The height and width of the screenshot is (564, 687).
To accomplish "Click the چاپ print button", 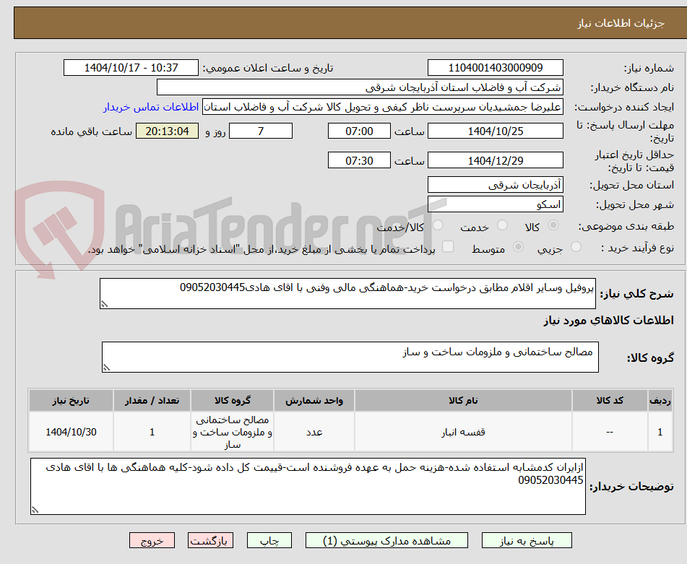I will click(x=269, y=540).
